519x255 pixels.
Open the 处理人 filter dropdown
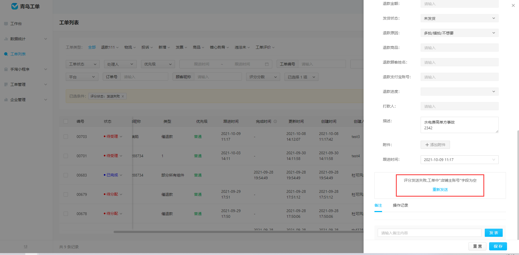click(120, 64)
